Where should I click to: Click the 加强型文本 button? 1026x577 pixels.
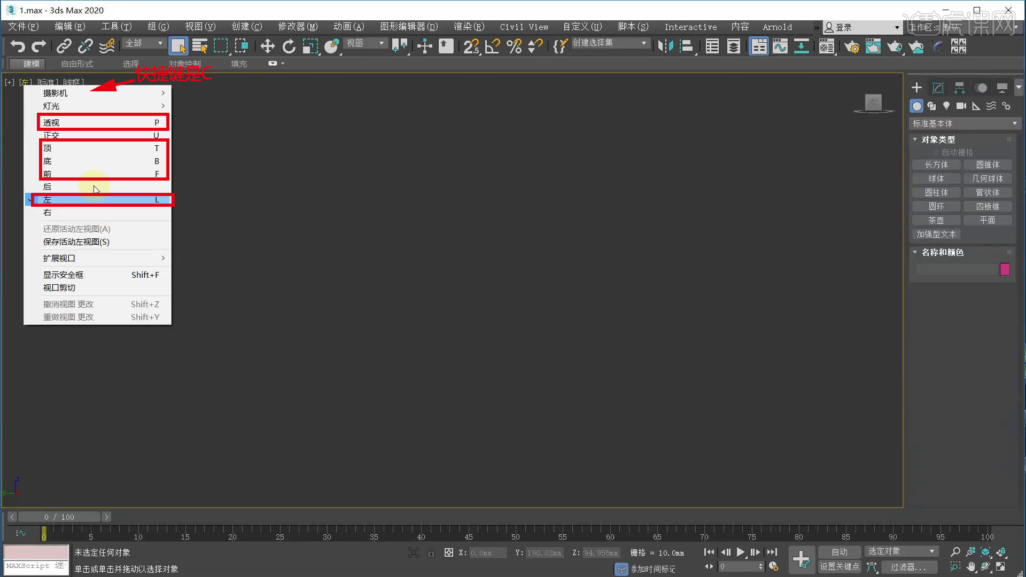point(936,235)
